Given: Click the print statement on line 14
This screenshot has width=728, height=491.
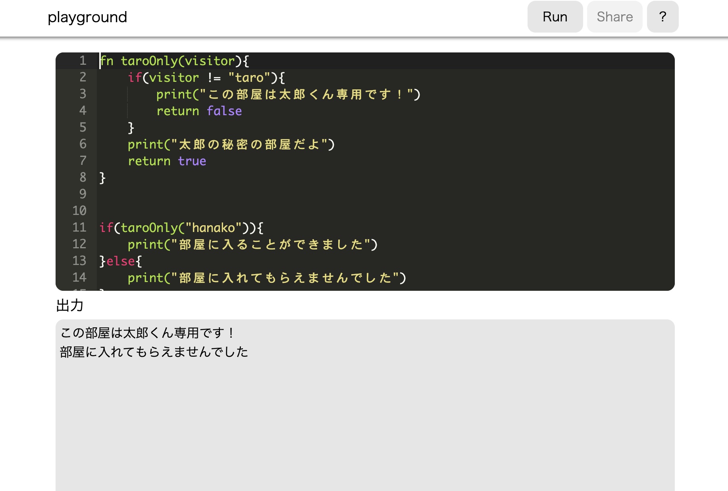Looking at the screenshot, I should tap(267, 278).
